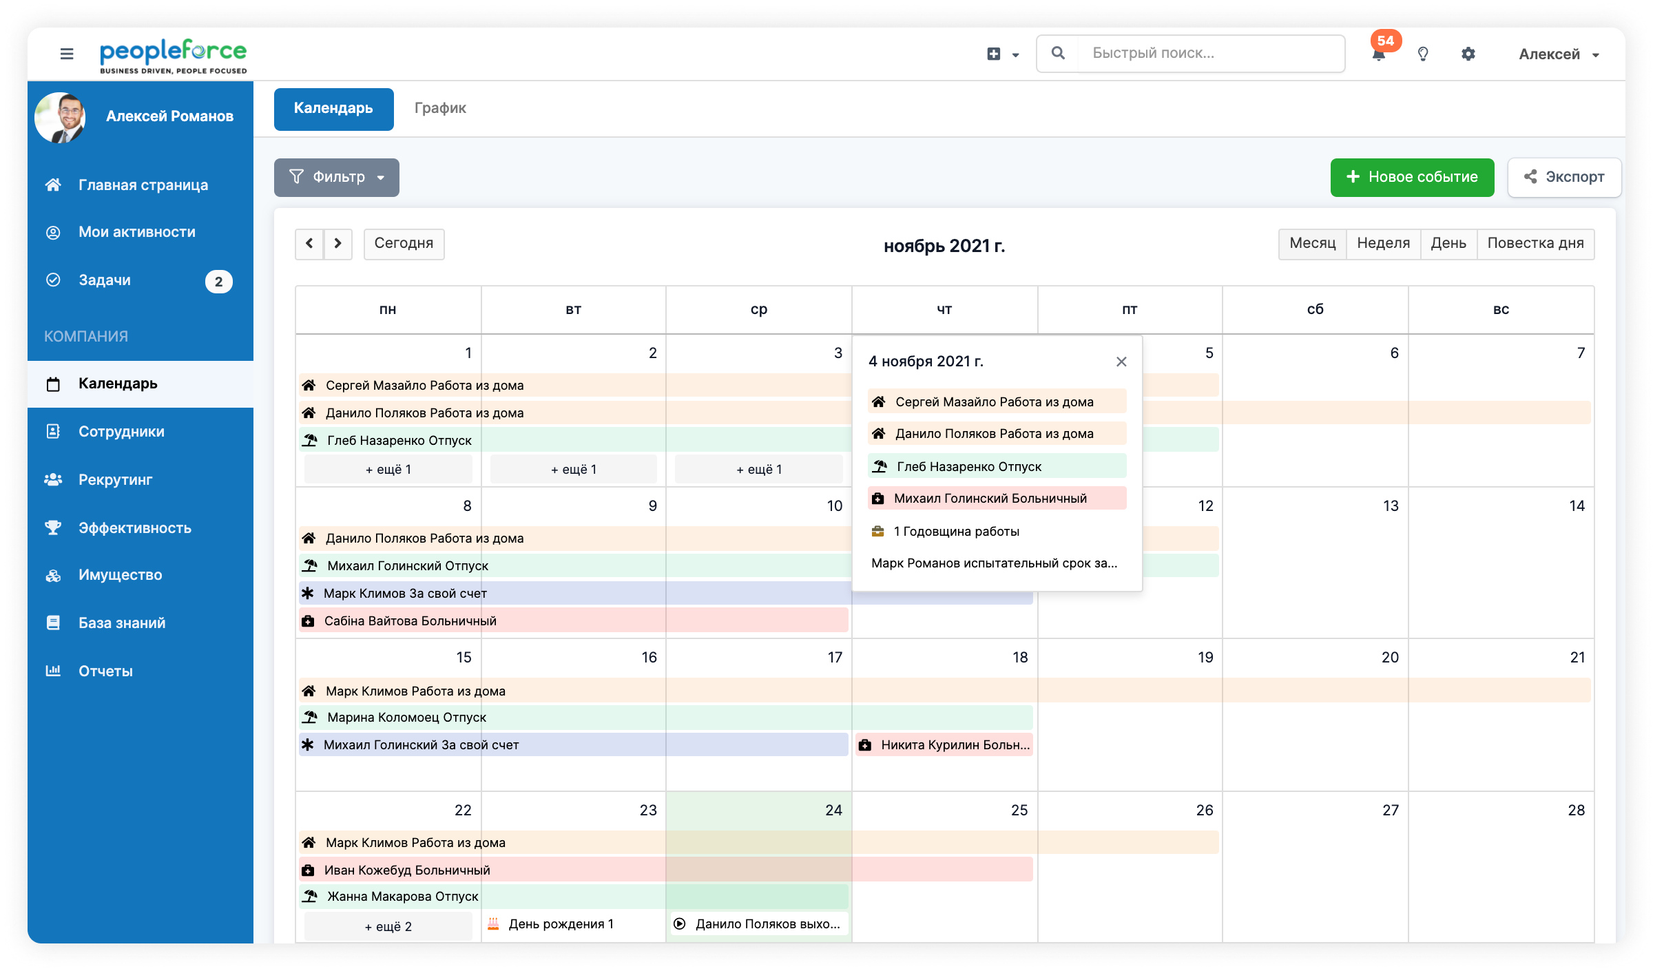Expand '+ ещё 2' events on 22nd
The width and height of the screenshot is (1653, 971).
(x=388, y=927)
